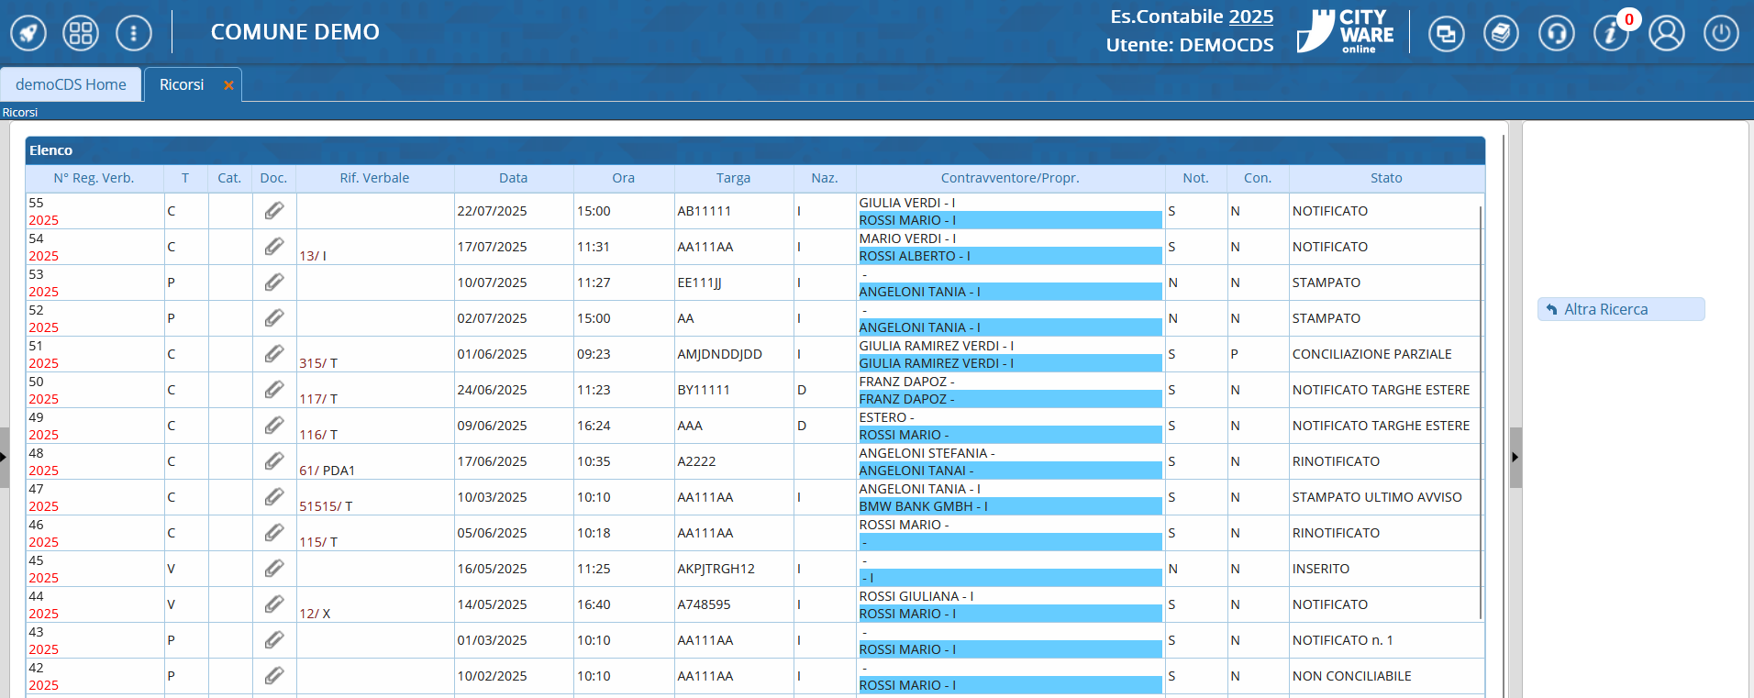The image size is (1754, 698).
Task: Sort by N° Reg. Verb. column
Action: [94, 178]
